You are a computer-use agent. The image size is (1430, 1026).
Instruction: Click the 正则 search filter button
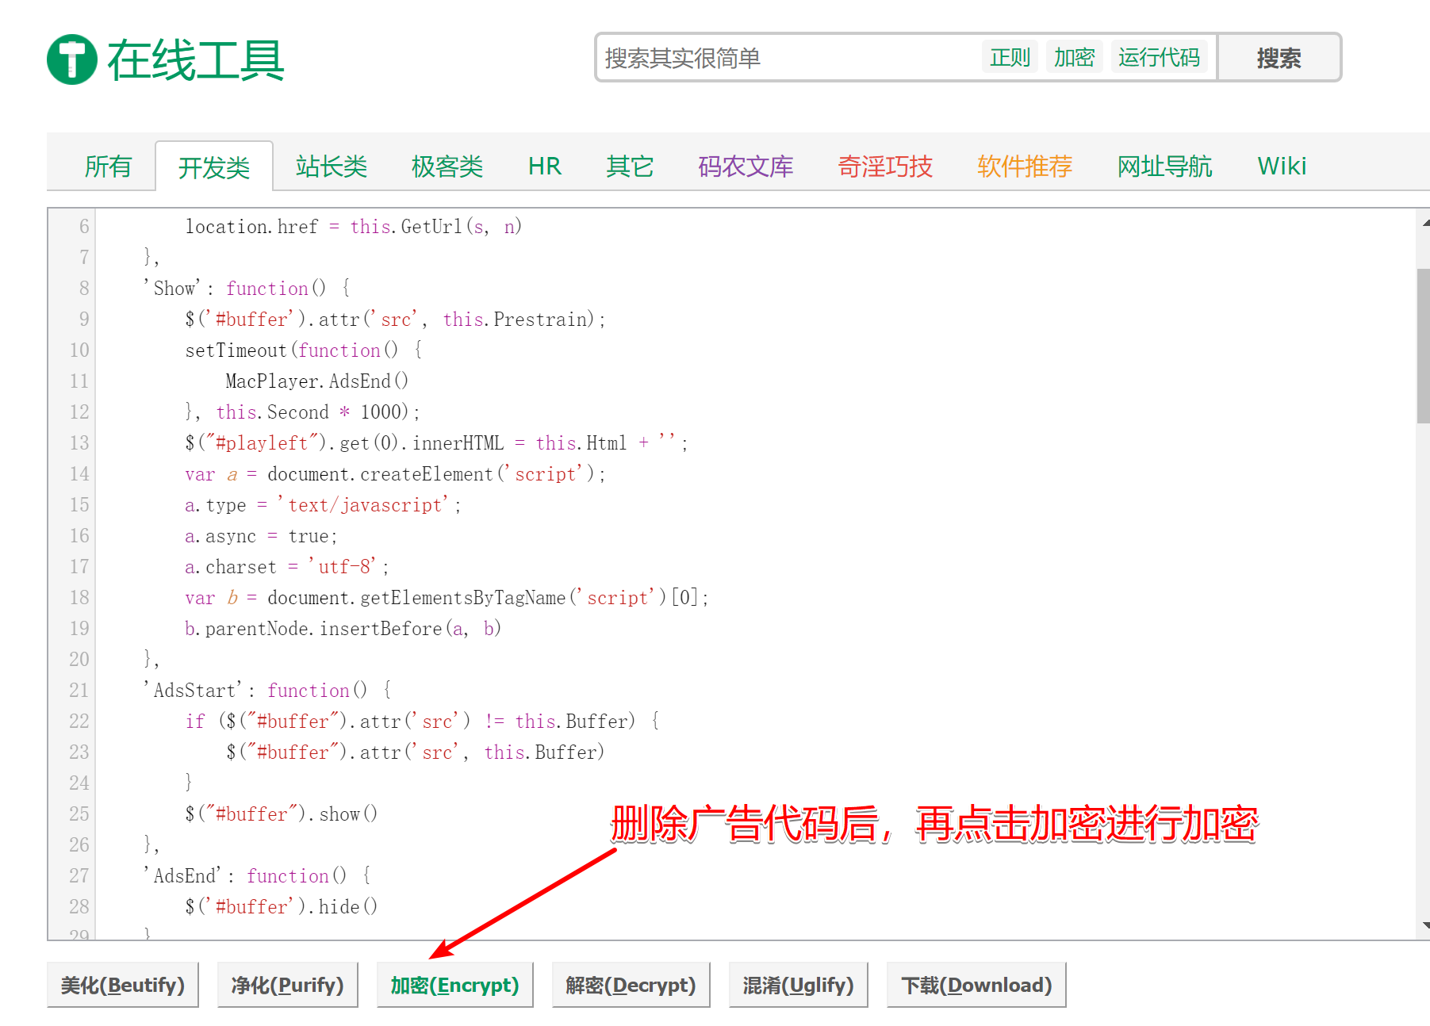click(1010, 56)
